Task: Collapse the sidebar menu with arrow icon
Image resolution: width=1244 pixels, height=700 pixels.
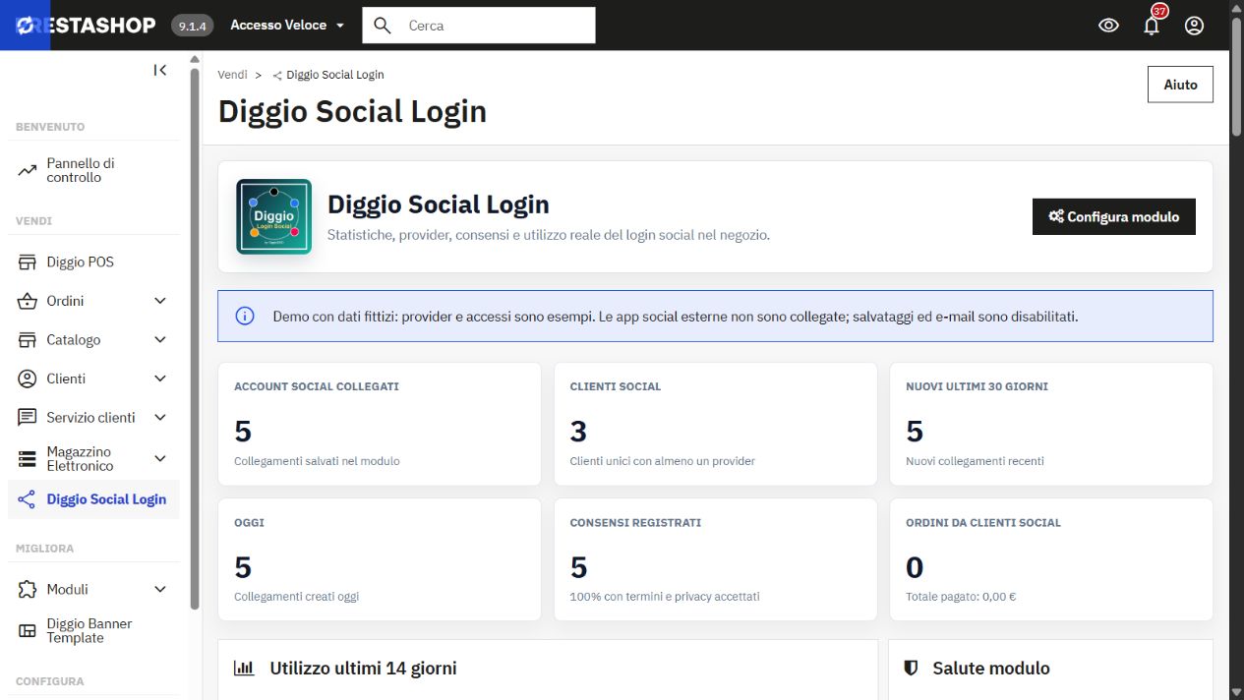Action: [160, 70]
